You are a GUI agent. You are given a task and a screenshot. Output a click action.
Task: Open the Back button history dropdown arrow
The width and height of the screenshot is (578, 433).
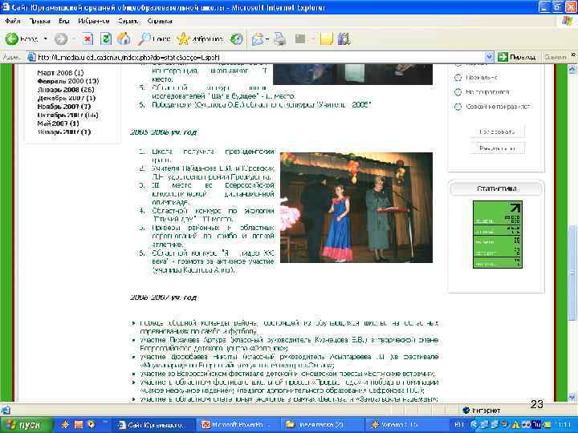tap(45, 38)
